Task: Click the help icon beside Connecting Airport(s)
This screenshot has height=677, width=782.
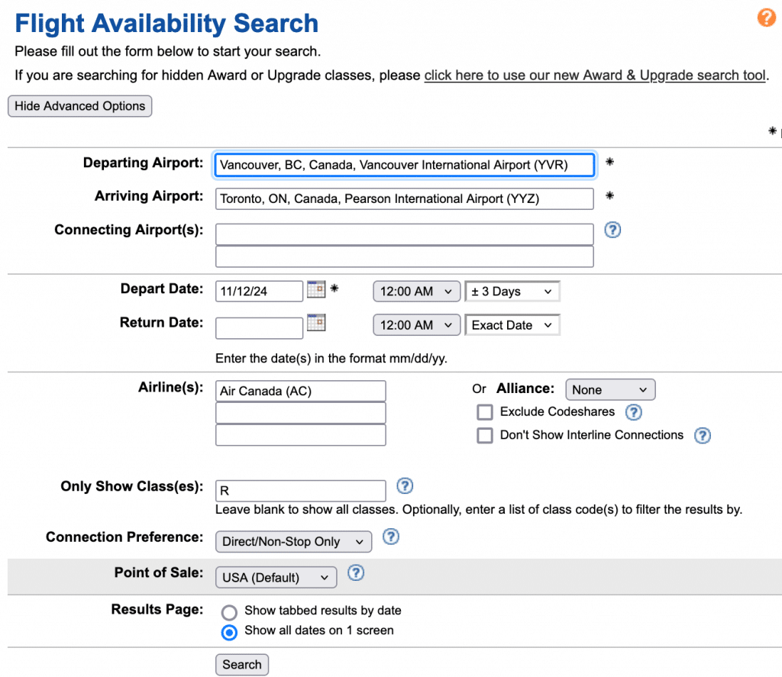Action: click(612, 229)
